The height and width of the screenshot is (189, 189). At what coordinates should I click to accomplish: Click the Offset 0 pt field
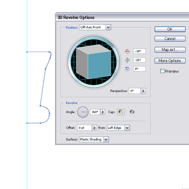click(x=84, y=128)
